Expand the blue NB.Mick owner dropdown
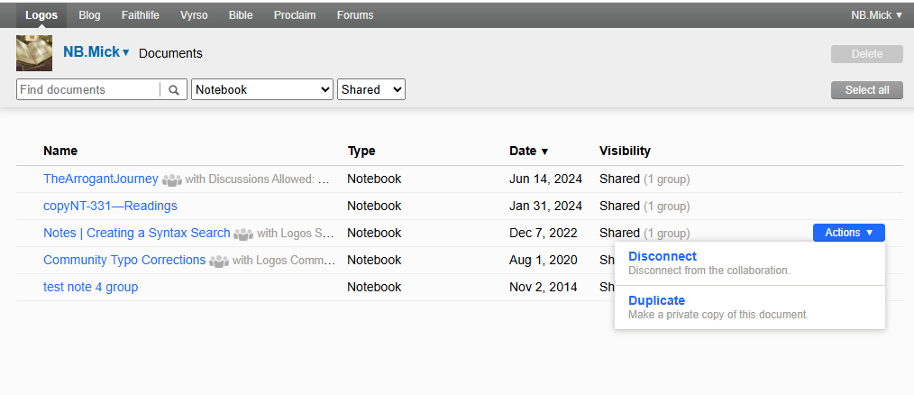The image size is (914, 395). click(96, 52)
